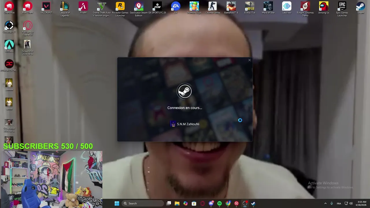Launch Battlefield 6 shortcut
Viewport: 370px width, 208px height.
tap(231, 8)
